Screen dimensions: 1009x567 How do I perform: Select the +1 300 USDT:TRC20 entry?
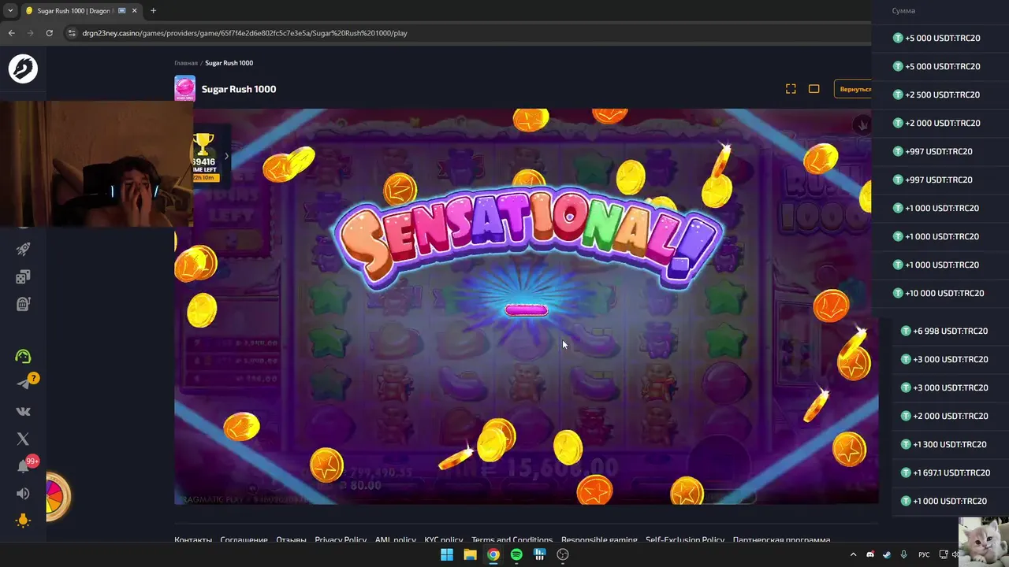click(x=944, y=444)
